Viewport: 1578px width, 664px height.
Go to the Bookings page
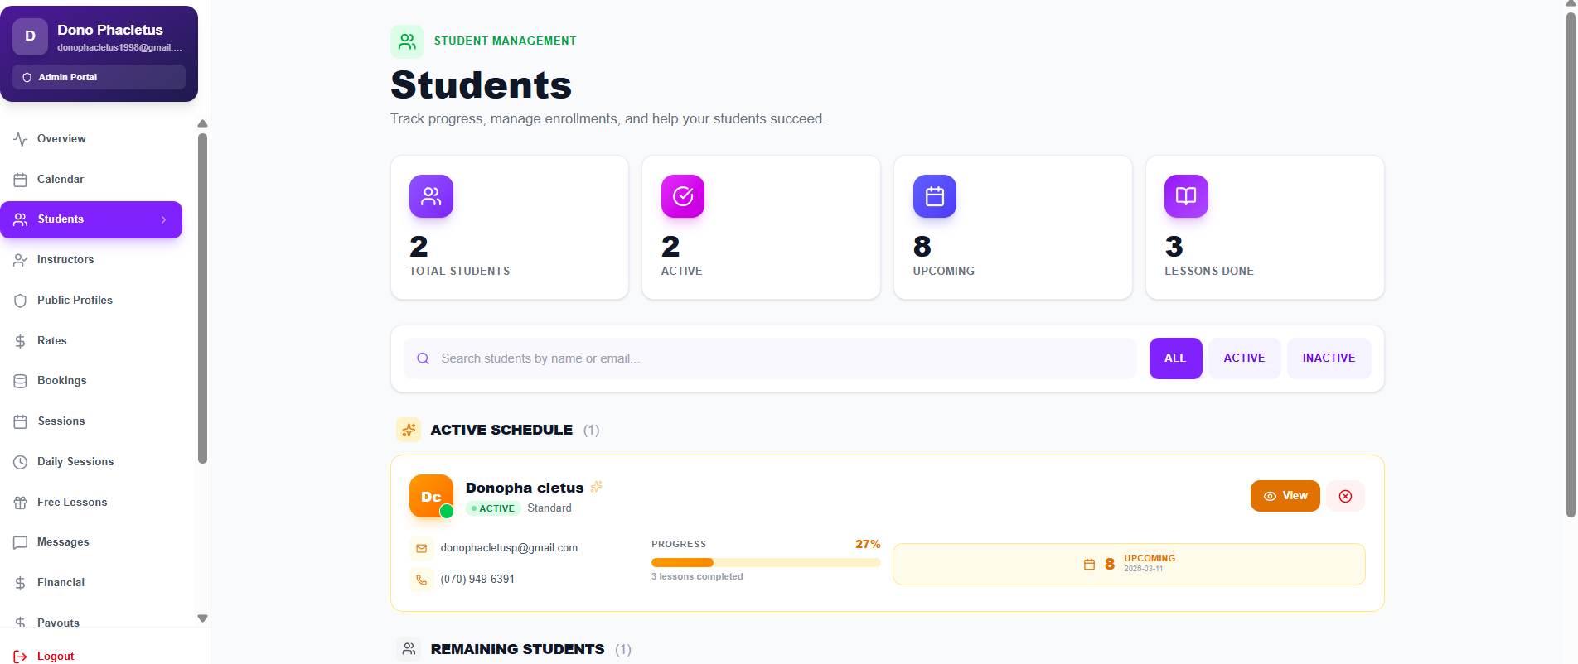pyautogui.click(x=61, y=381)
